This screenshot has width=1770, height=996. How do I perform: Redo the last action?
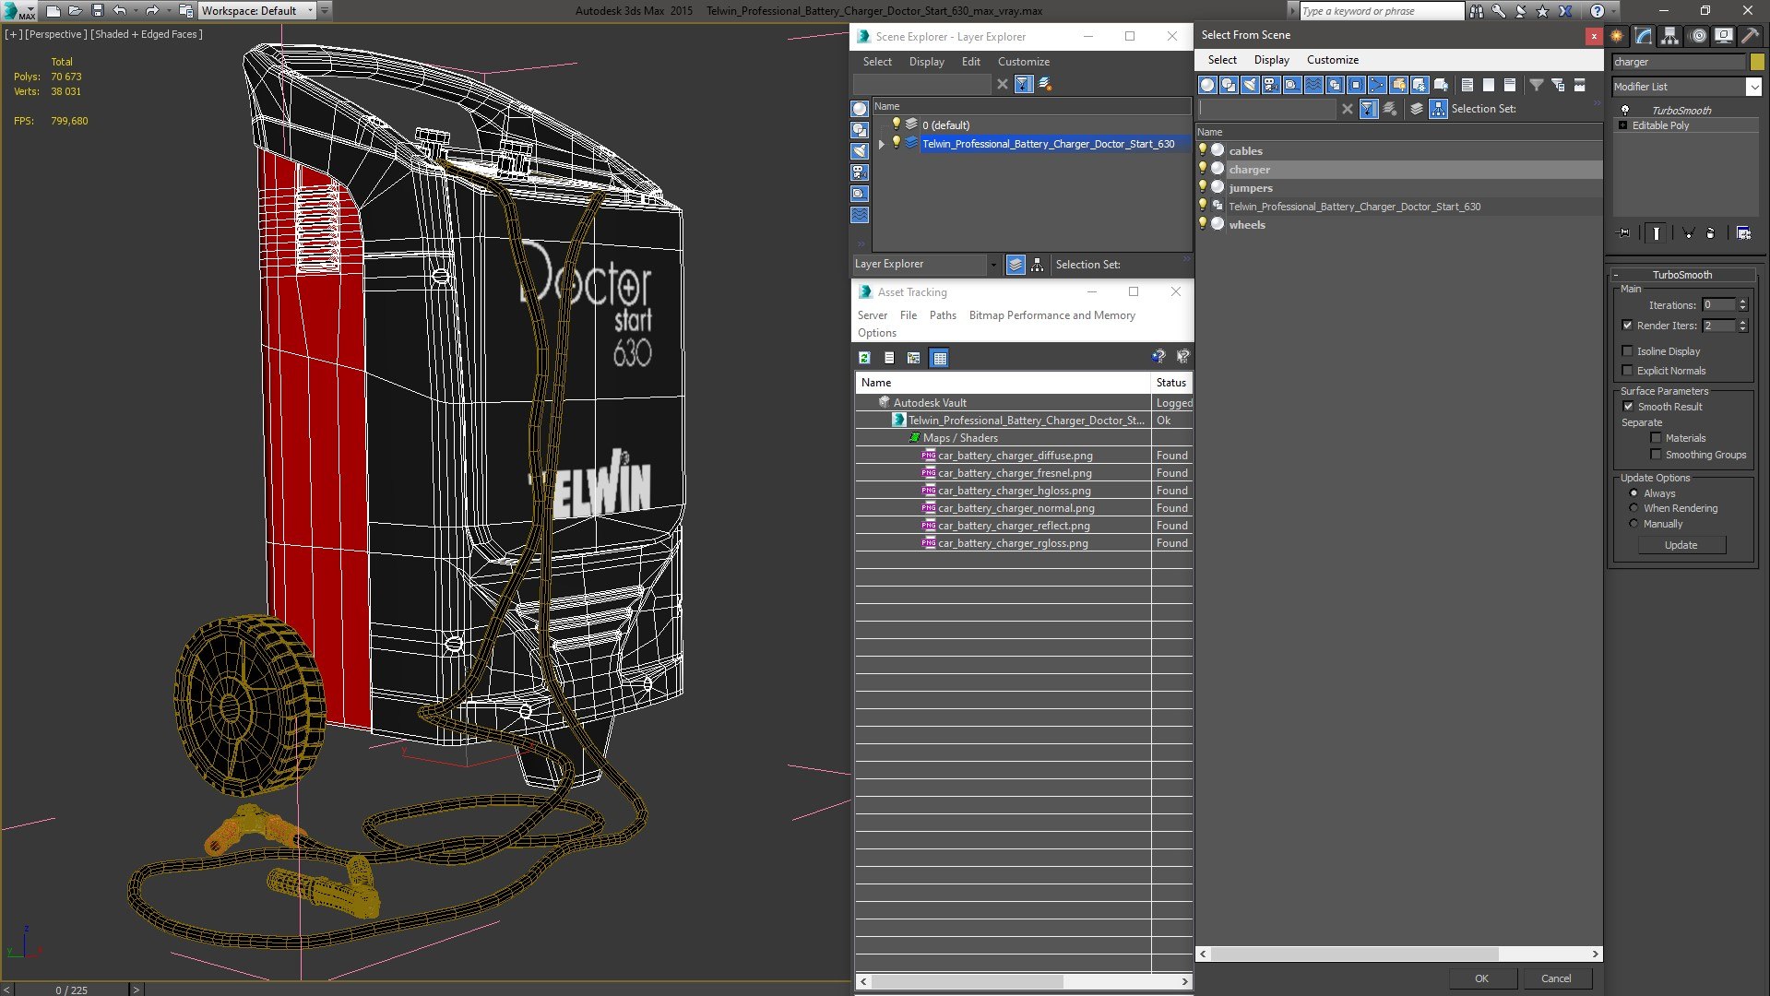(152, 11)
